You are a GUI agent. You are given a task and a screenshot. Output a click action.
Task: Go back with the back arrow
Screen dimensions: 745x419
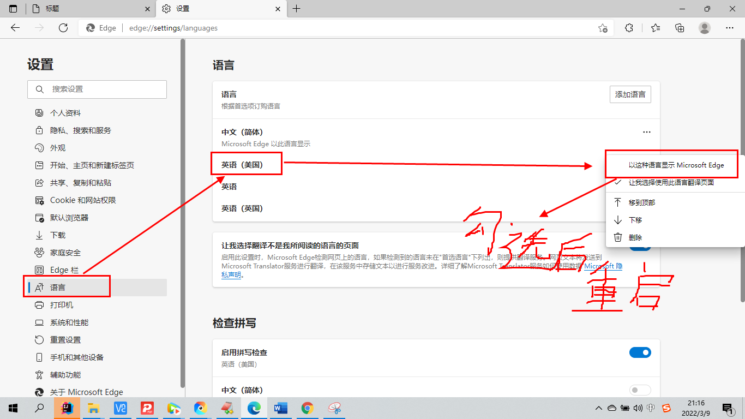(x=15, y=28)
